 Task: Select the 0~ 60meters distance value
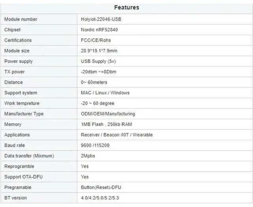click(94, 82)
